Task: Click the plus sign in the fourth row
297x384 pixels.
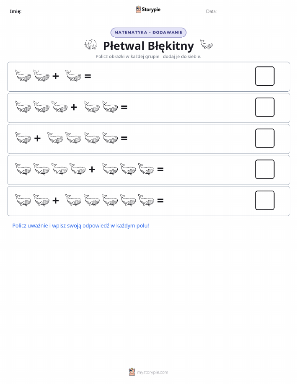Action: [92, 169]
